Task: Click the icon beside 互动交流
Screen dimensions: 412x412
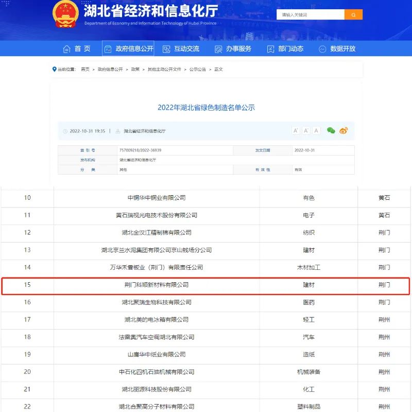Action: [x=166, y=49]
